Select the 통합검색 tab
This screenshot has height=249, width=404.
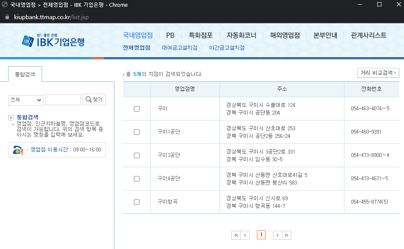coord(25,74)
